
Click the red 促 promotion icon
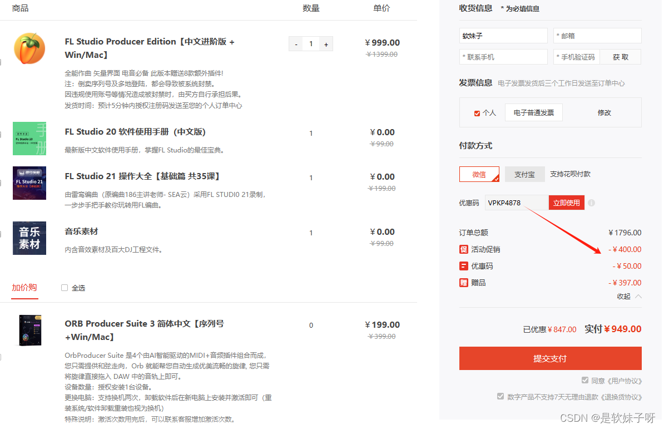pyautogui.click(x=464, y=249)
